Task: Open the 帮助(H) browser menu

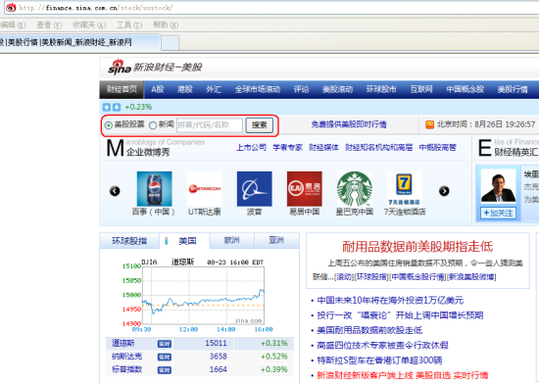Action: click(166, 24)
